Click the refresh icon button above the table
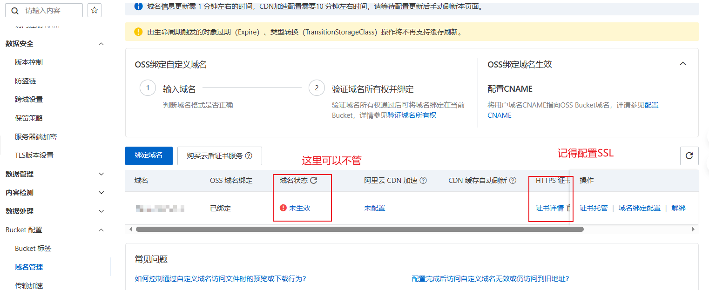Image resolution: width=709 pixels, height=290 pixels. tap(689, 156)
